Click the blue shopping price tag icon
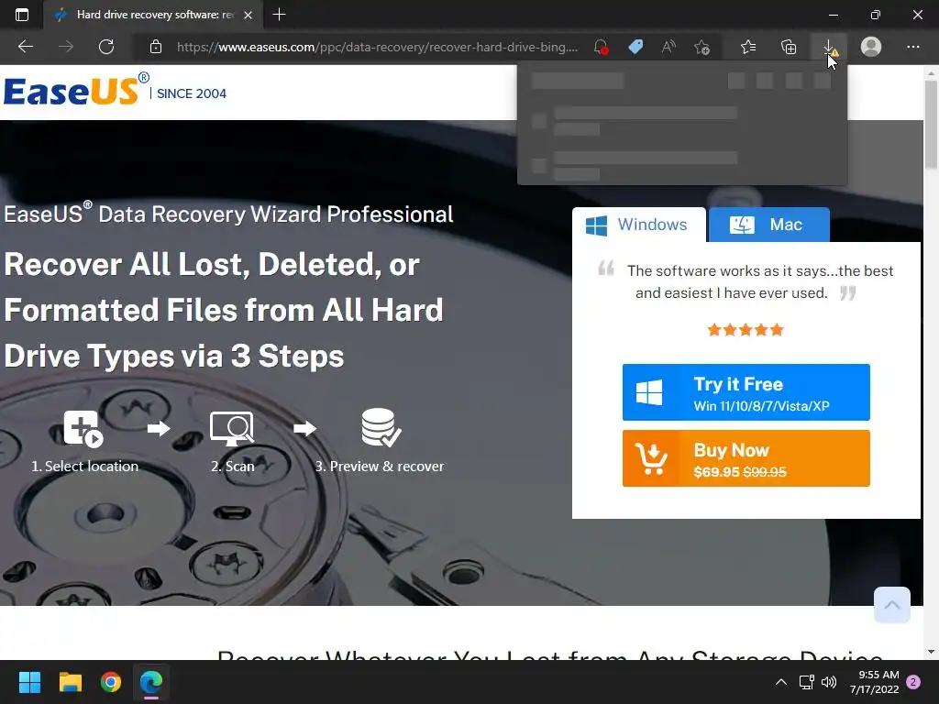This screenshot has height=704, width=939. (635, 47)
